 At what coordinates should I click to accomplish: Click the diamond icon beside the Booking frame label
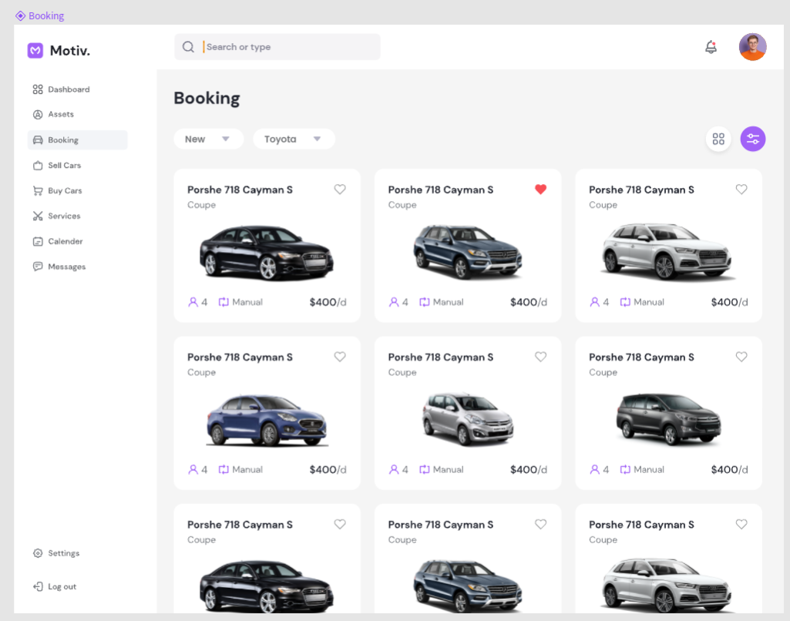21,15
